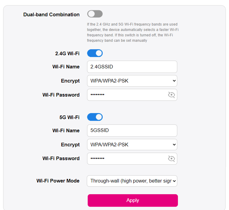
Task: Click the Encrypt label under 5G Wi-Fi
Action: (x=70, y=145)
